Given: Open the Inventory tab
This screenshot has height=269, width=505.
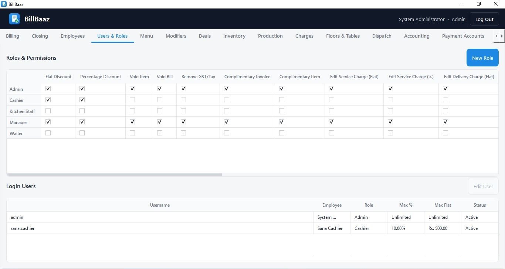Looking at the screenshot, I should [x=234, y=36].
